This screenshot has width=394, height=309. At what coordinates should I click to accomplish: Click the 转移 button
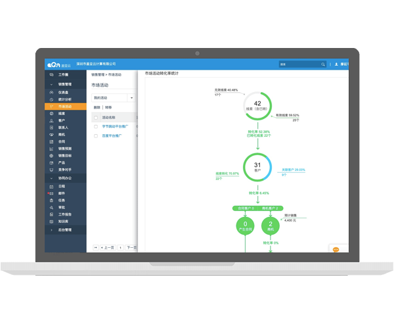point(108,107)
